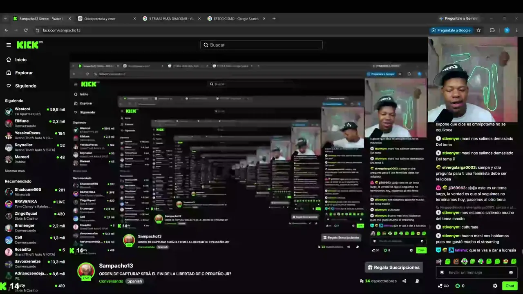Click the 14 espectadores viewer count
The image size is (523, 294).
point(378,281)
